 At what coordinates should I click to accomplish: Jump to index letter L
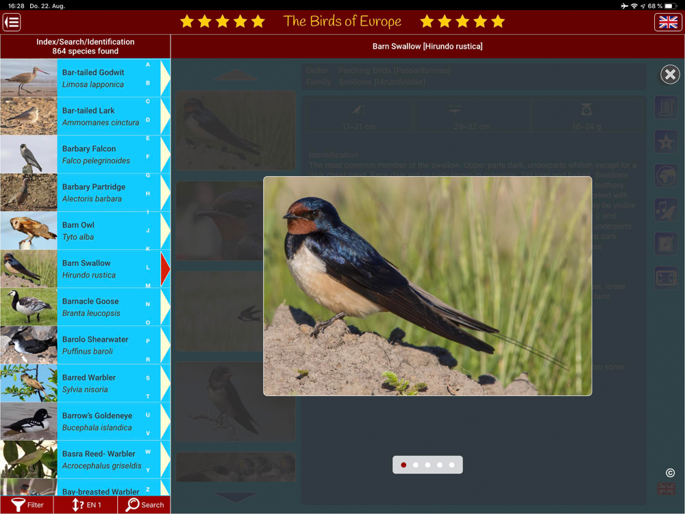(x=148, y=267)
